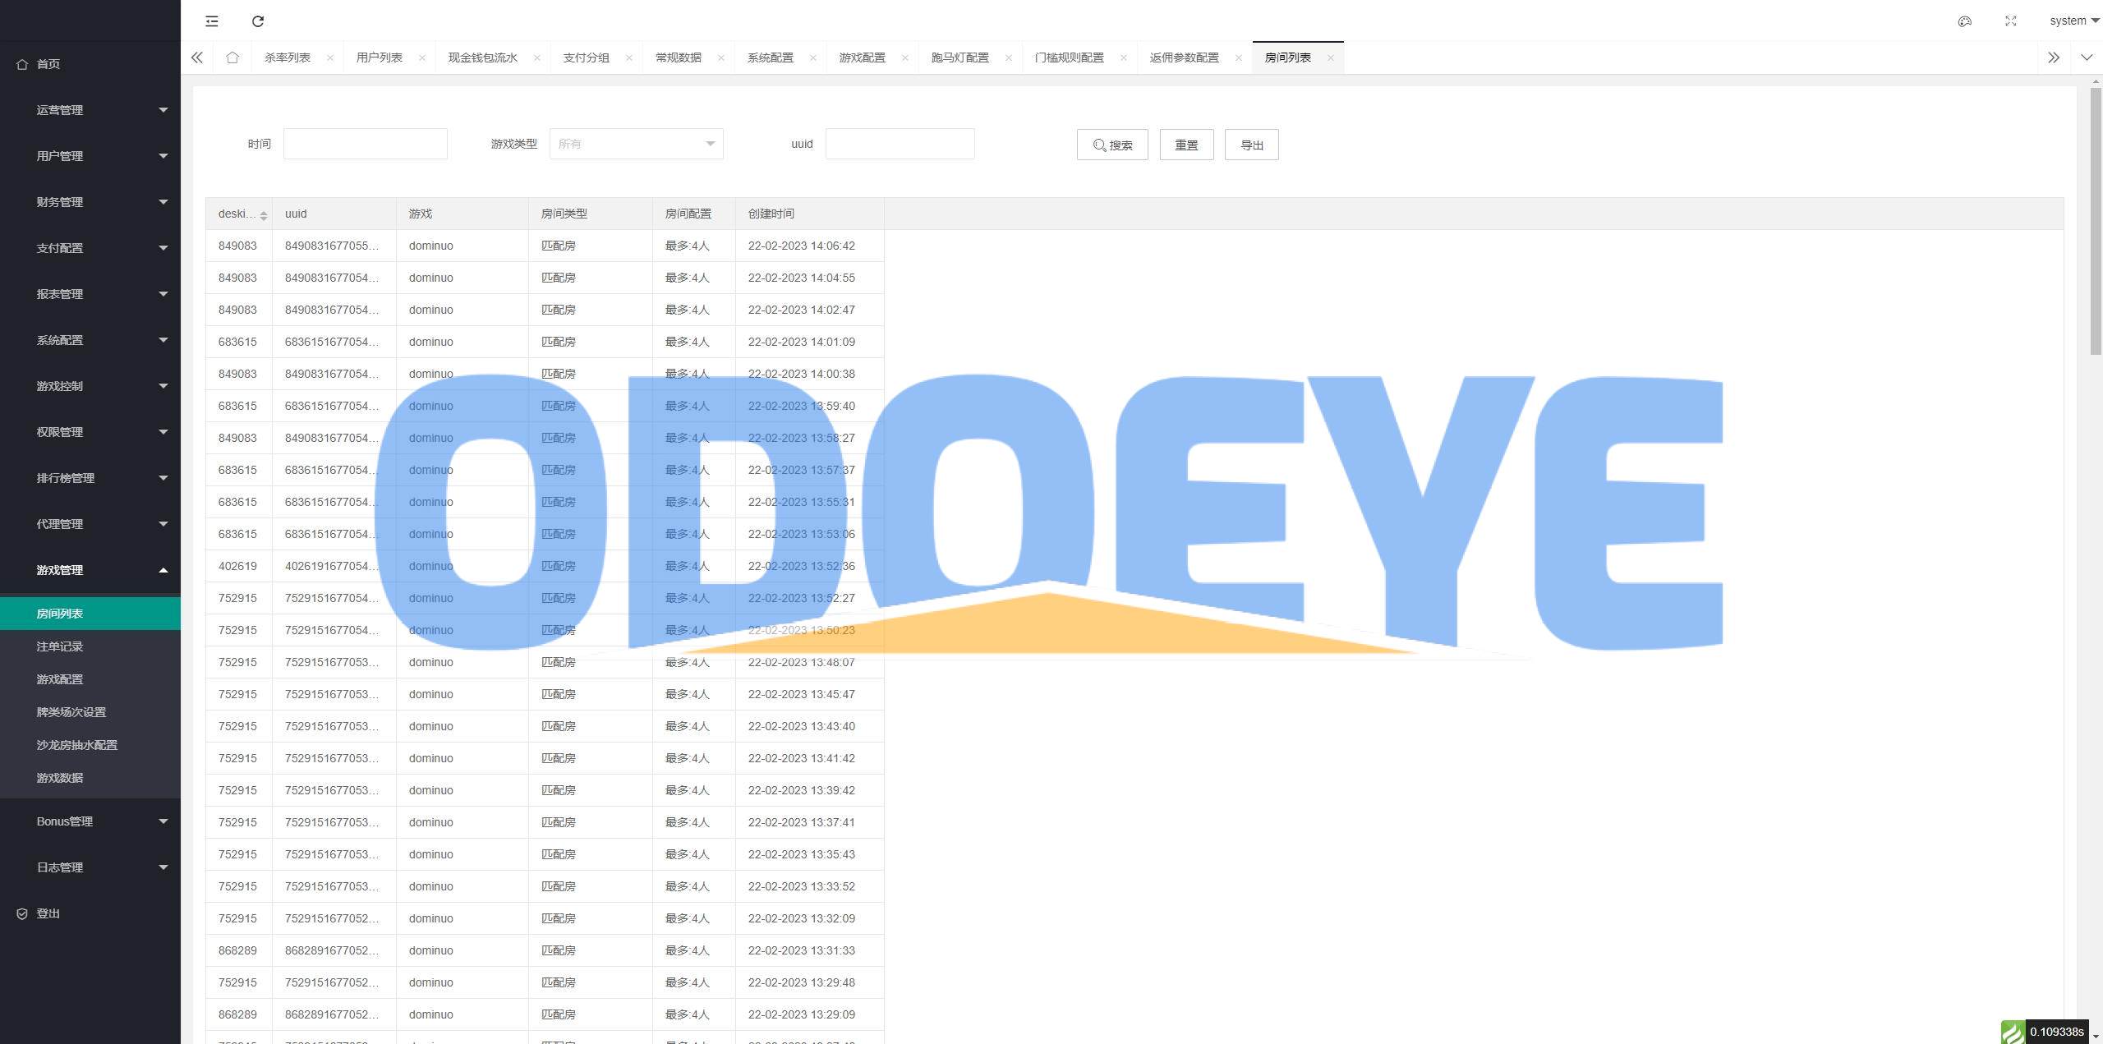The image size is (2103, 1044).
Task: Click the 创建时间 column header
Action: coord(809,214)
